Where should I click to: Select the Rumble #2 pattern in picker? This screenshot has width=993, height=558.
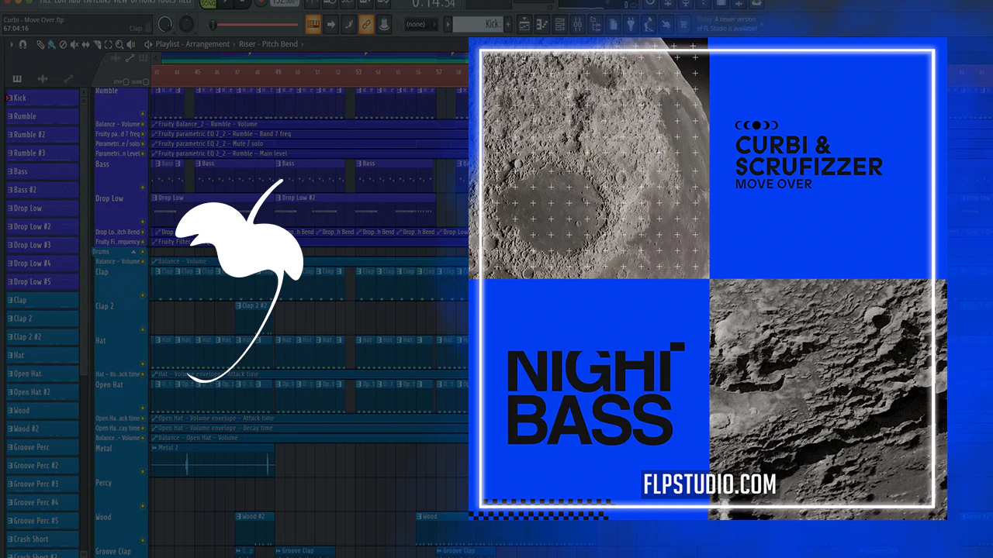point(43,135)
